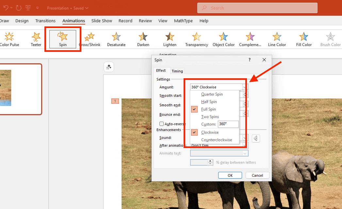Apply the Lighten animation effect

click(170, 39)
